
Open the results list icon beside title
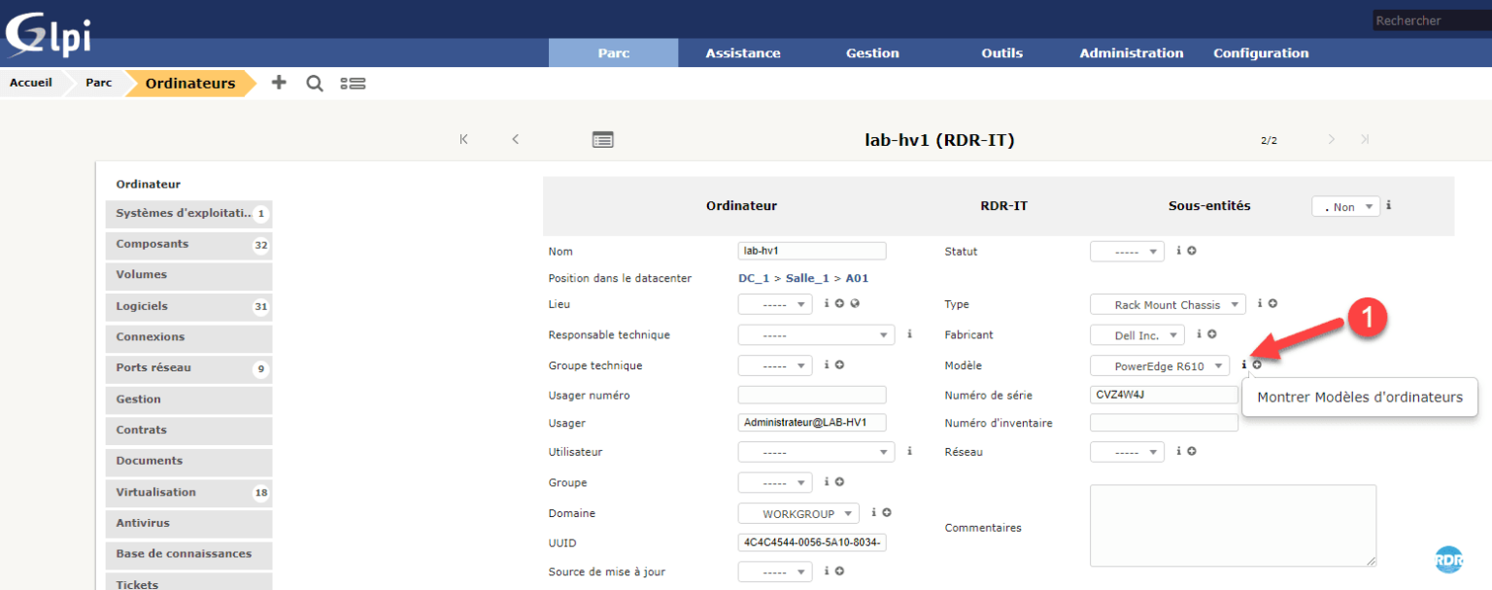[603, 140]
